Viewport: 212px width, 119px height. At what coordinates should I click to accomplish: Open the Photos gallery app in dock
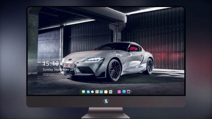[x=111, y=92]
